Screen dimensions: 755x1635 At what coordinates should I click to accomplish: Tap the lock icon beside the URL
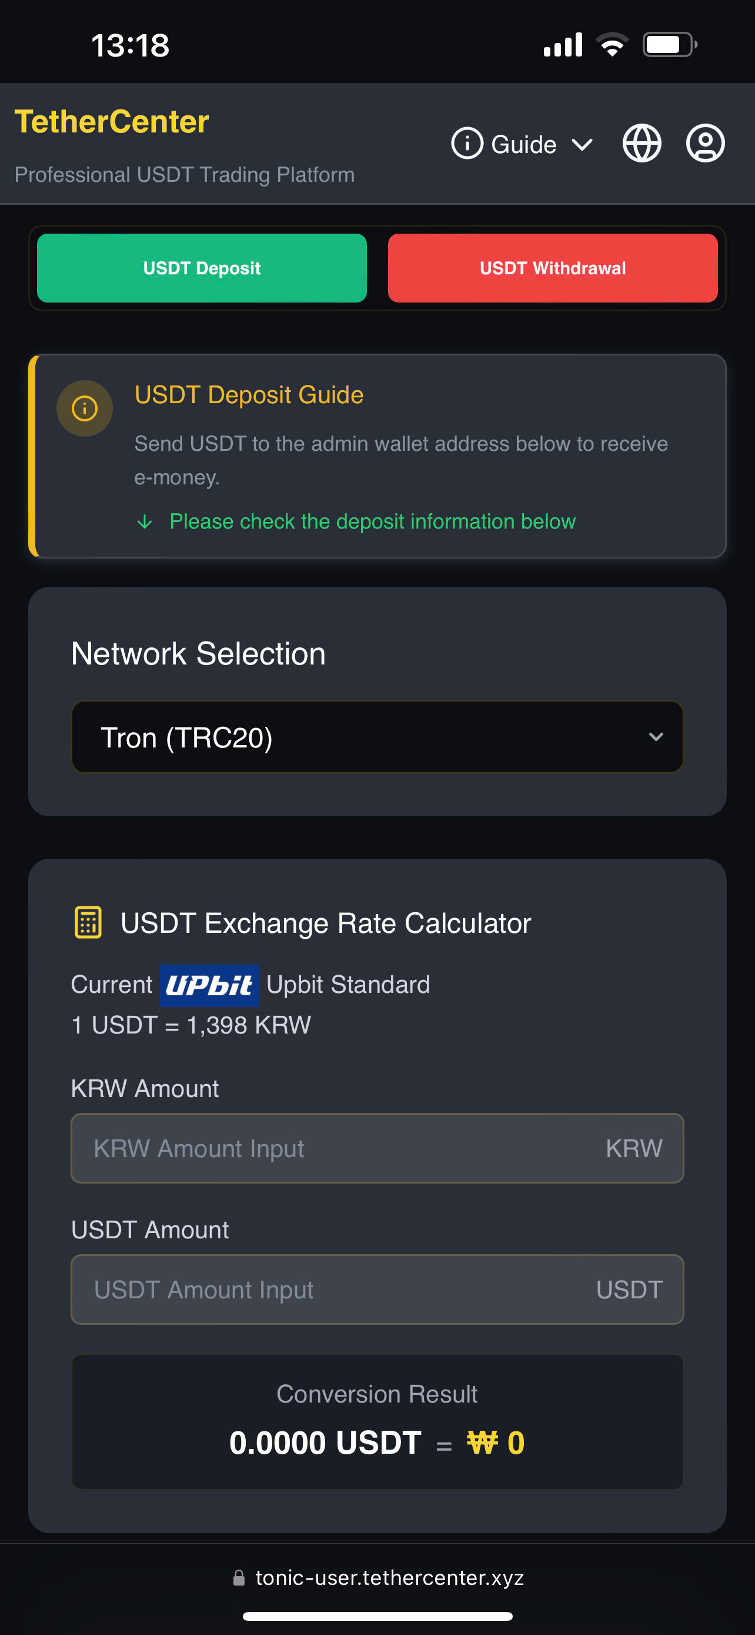click(x=239, y=1577)
